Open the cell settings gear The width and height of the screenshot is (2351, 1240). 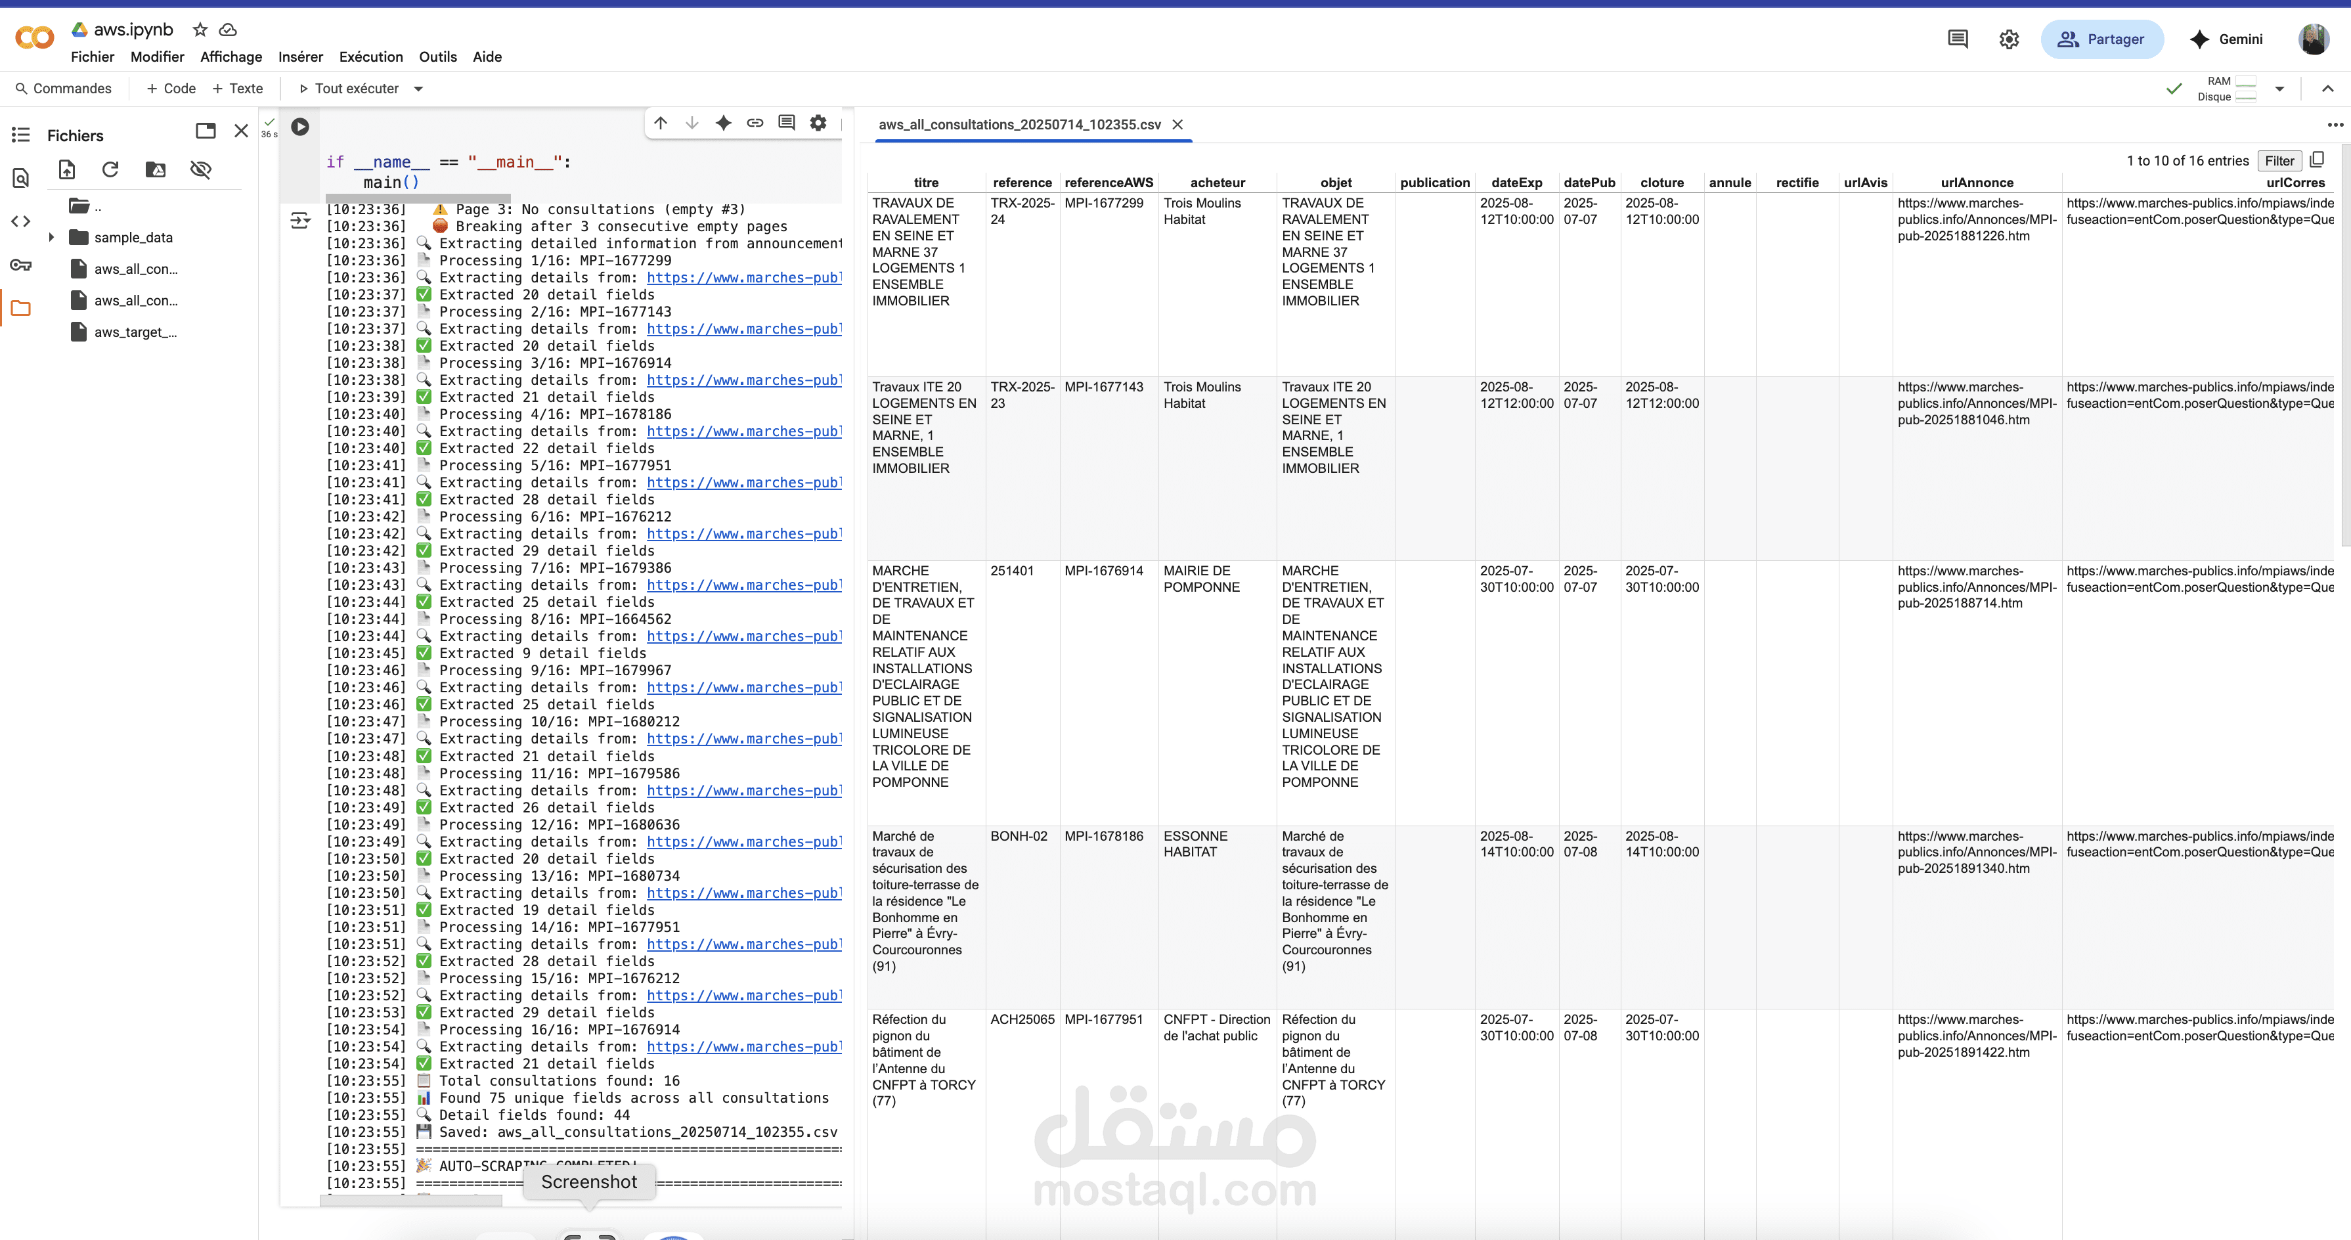click(817, 122)
